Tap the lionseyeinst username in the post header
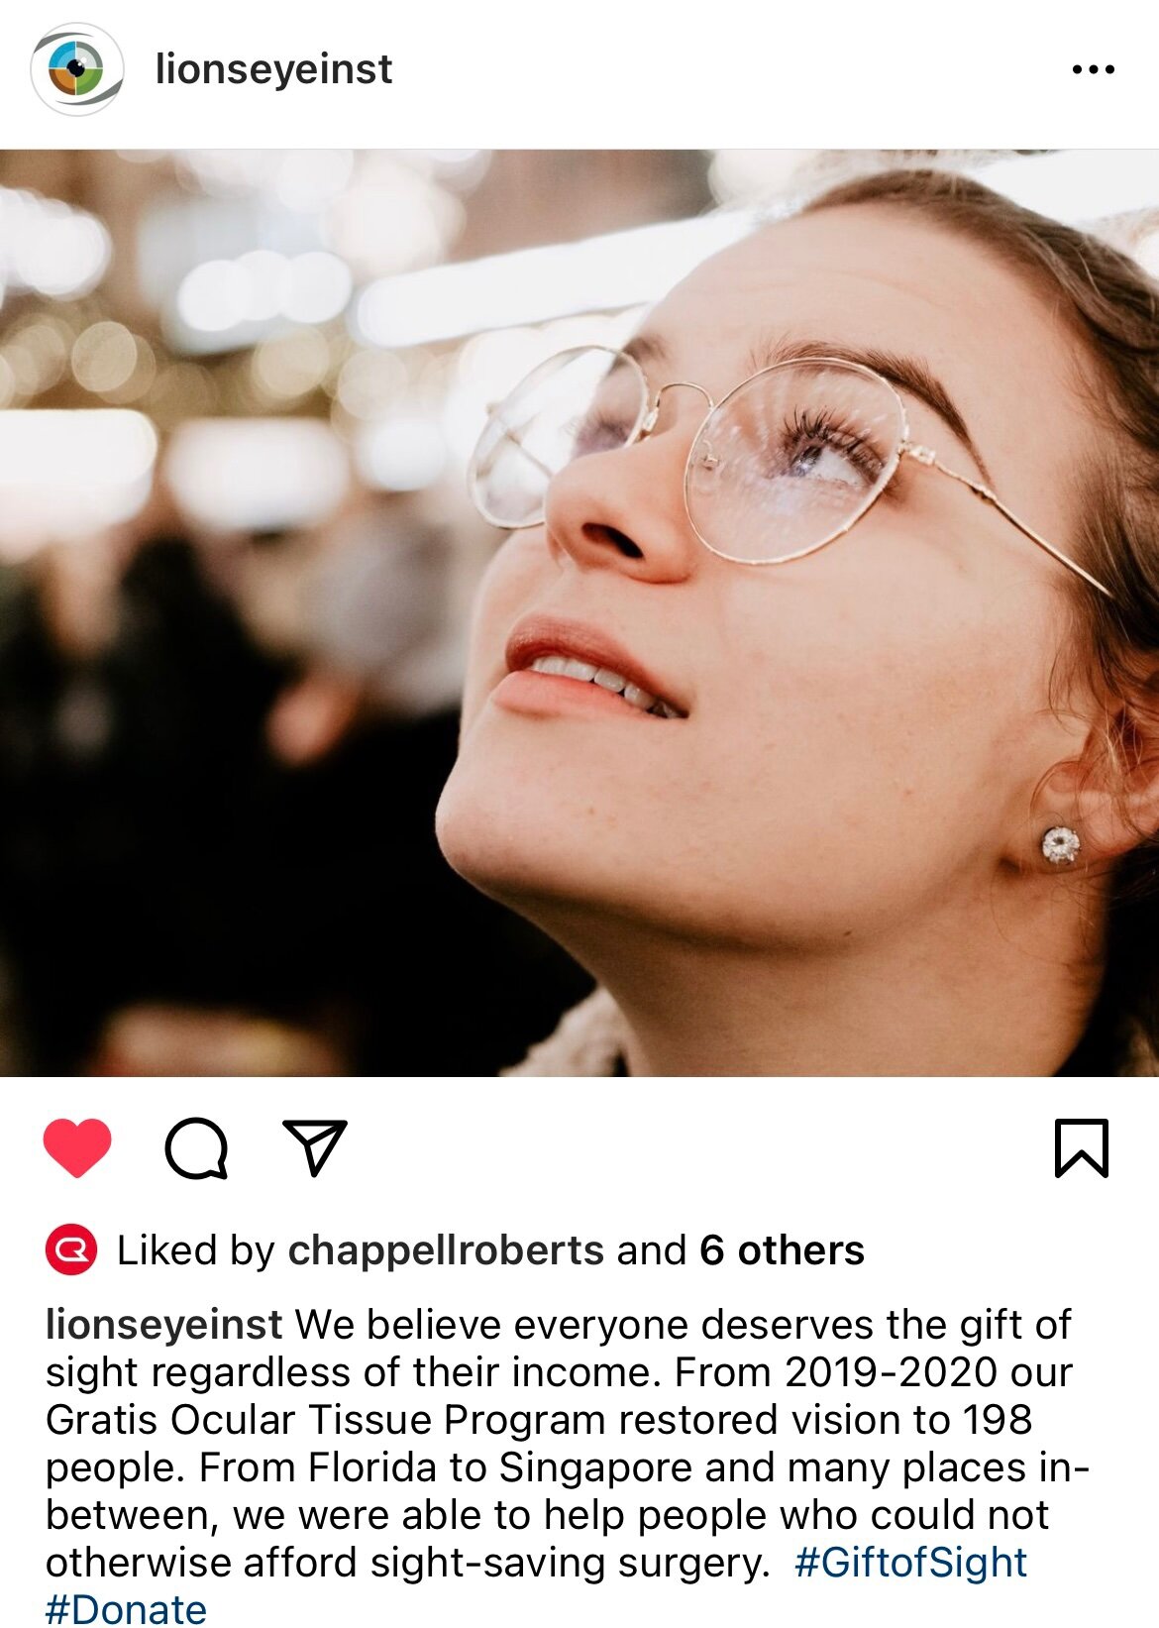The image size is (1159, 1628). (x=273, y=69)
